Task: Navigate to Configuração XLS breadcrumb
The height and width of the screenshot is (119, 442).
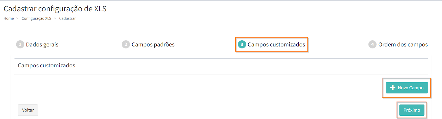Action: point(36,18)
